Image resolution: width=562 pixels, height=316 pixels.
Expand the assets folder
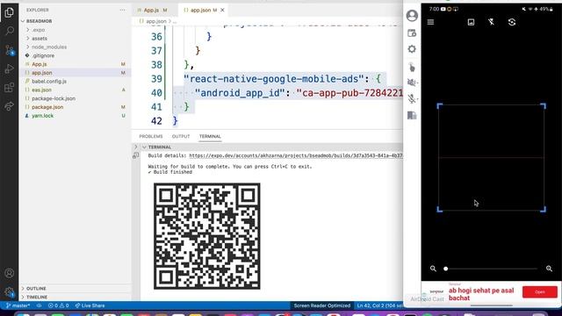[x=40, y=39]
